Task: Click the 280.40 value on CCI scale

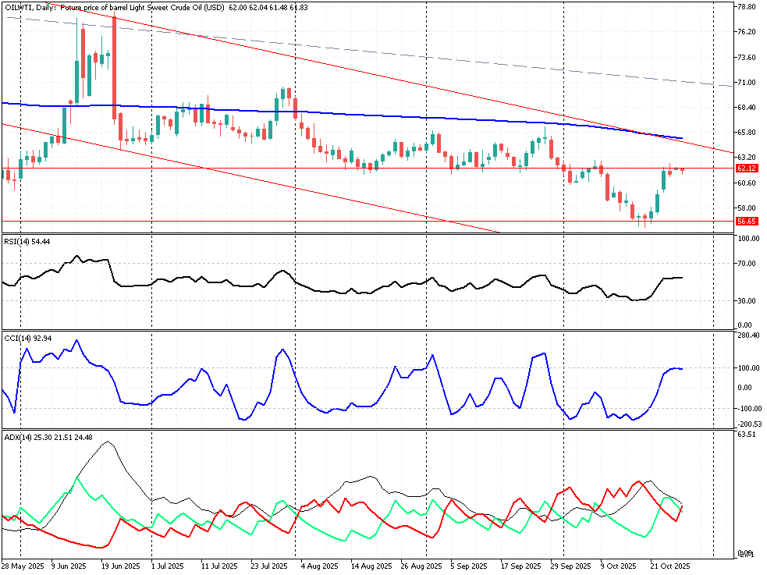Action: (x=747, y=335)
